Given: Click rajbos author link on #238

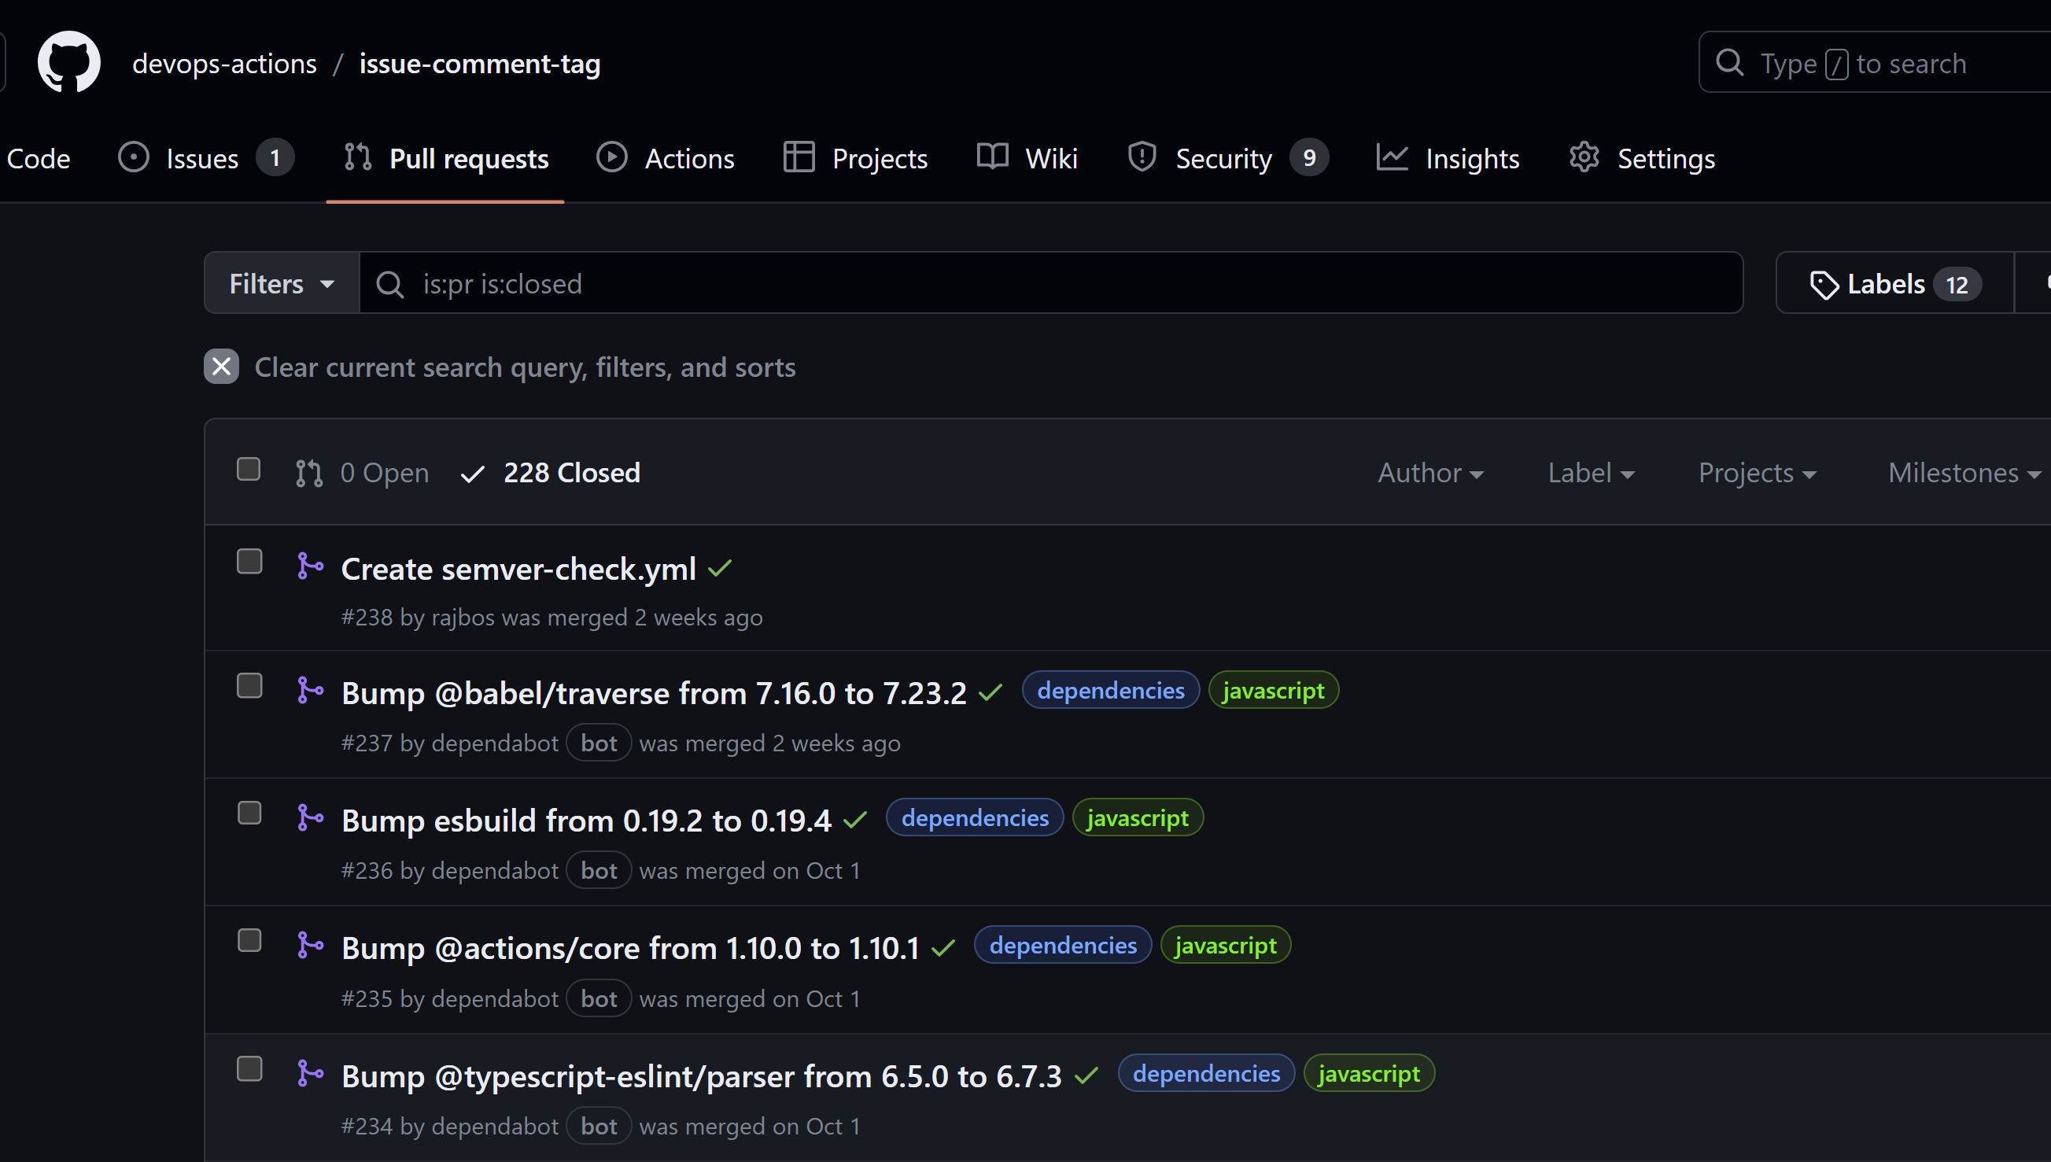Looking at the screenshot, I should pyautogui.click(x=463, y=618).
